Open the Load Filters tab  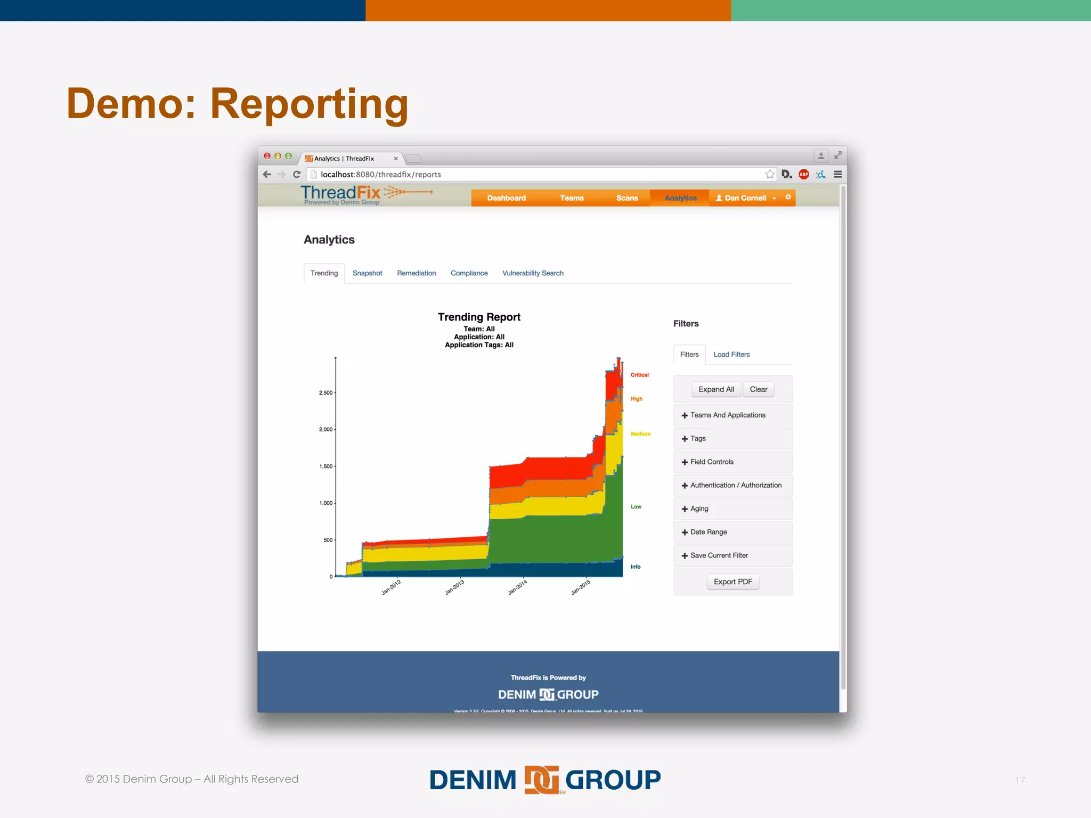tap(731, 355)
